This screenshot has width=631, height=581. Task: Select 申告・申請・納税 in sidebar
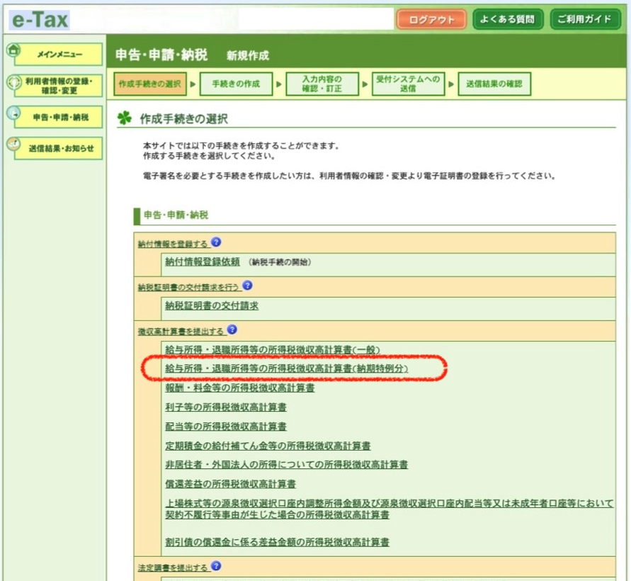tap(59, 117)
